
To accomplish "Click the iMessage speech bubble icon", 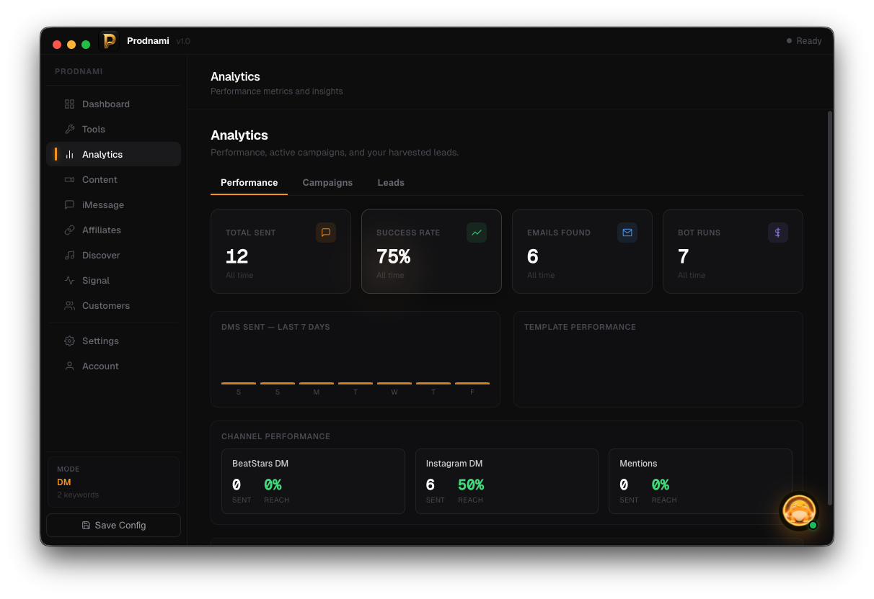I will 69,205.
